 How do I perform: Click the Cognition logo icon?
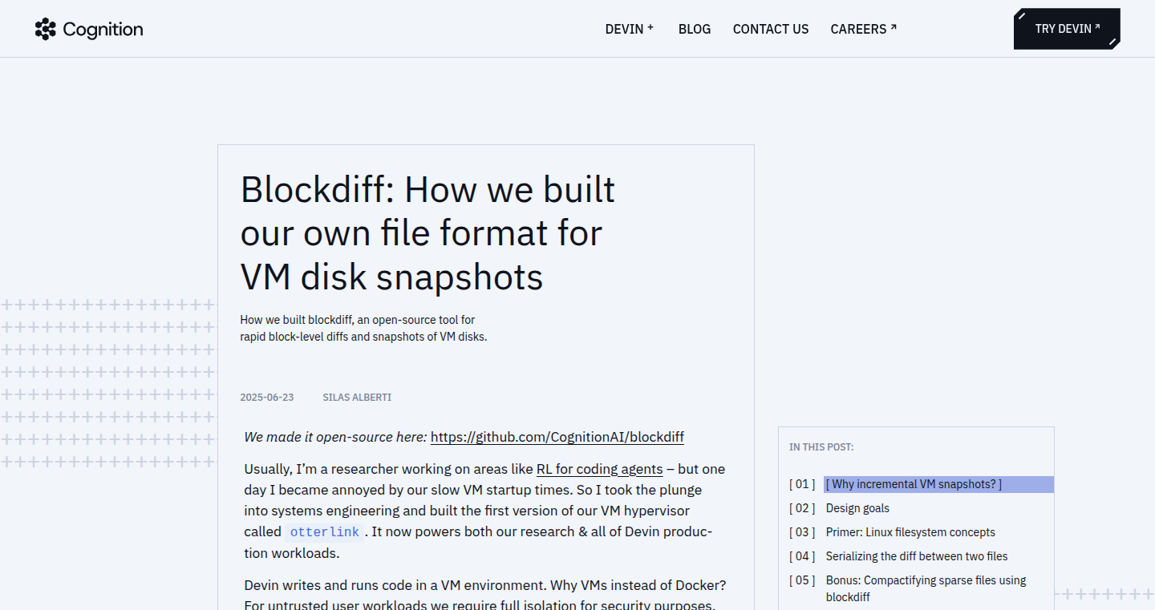point(46,29)
